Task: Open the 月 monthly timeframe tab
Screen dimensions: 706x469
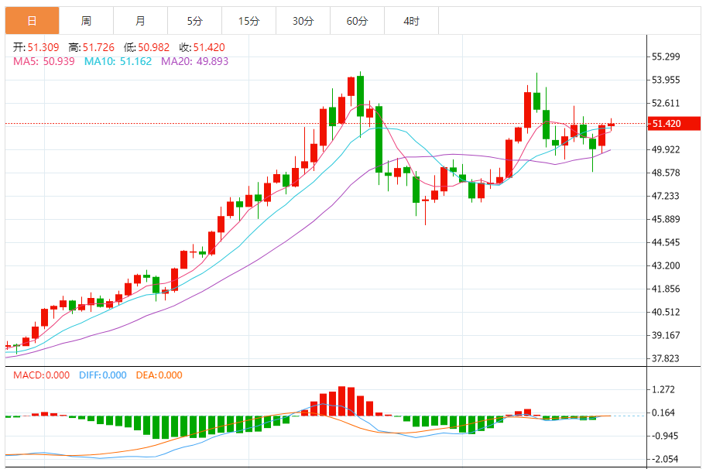Action: [140, 21]
